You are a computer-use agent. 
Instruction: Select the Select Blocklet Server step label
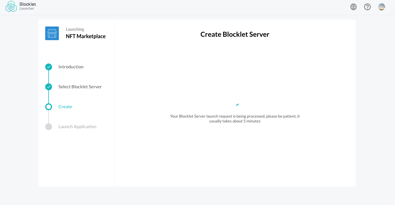(80, 87)
